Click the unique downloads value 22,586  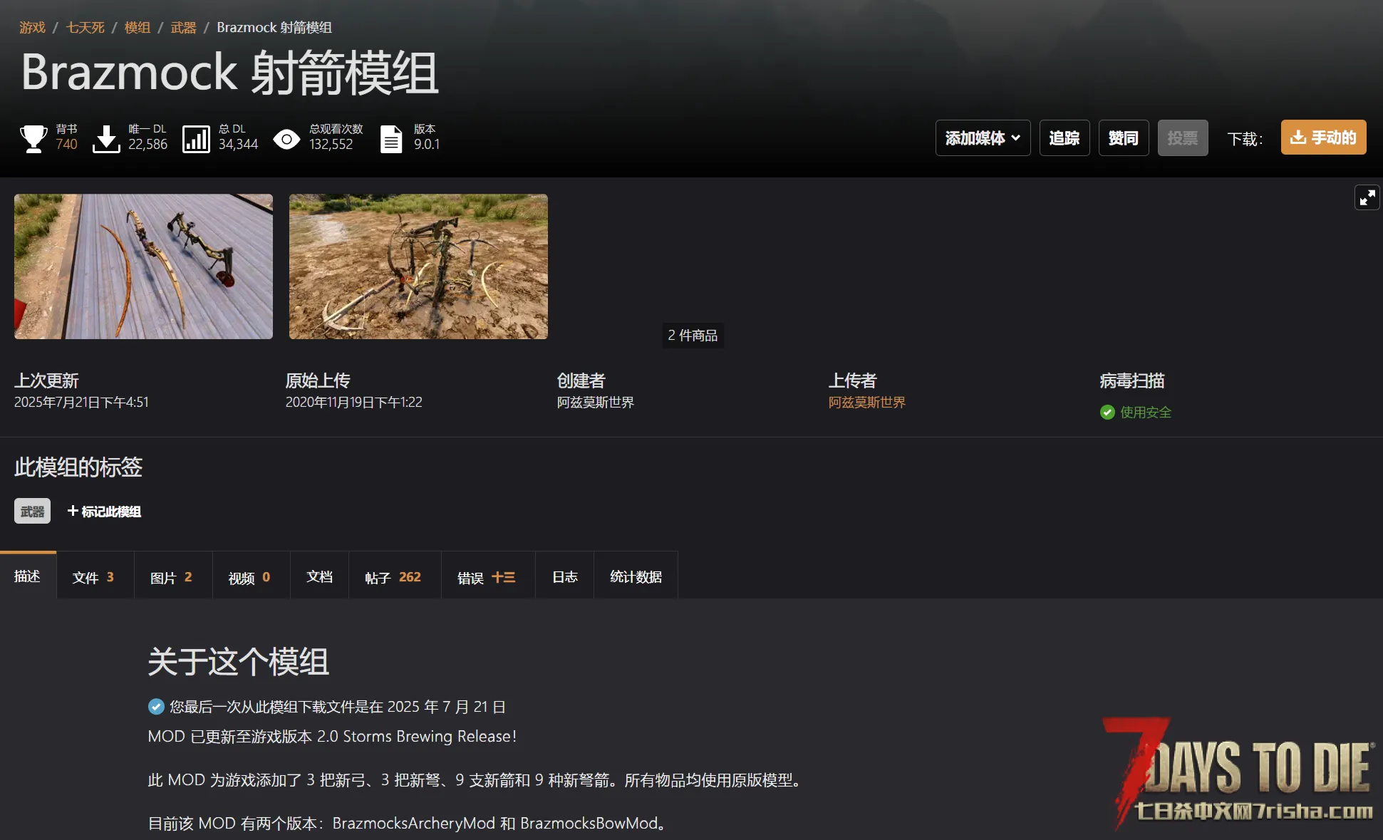pyautogui.click(x=147, y=144)
